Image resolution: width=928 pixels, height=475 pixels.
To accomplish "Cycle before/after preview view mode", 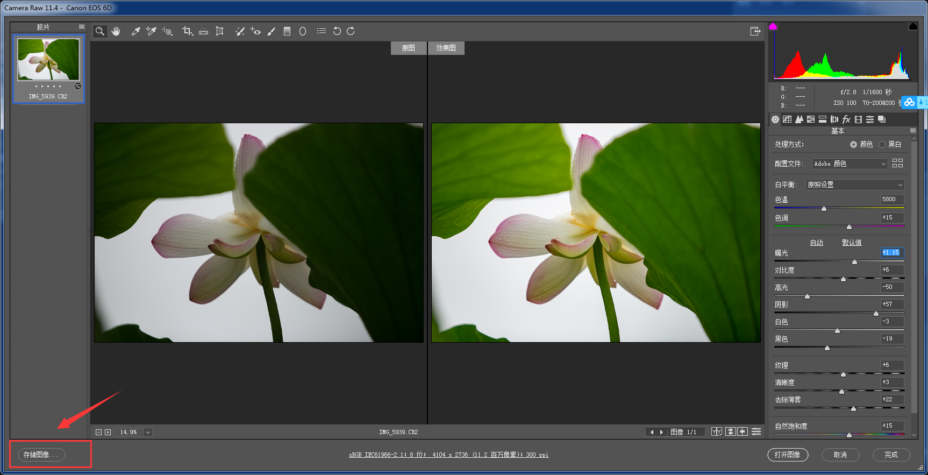I will pyautogui.click(x=717, y=432).
